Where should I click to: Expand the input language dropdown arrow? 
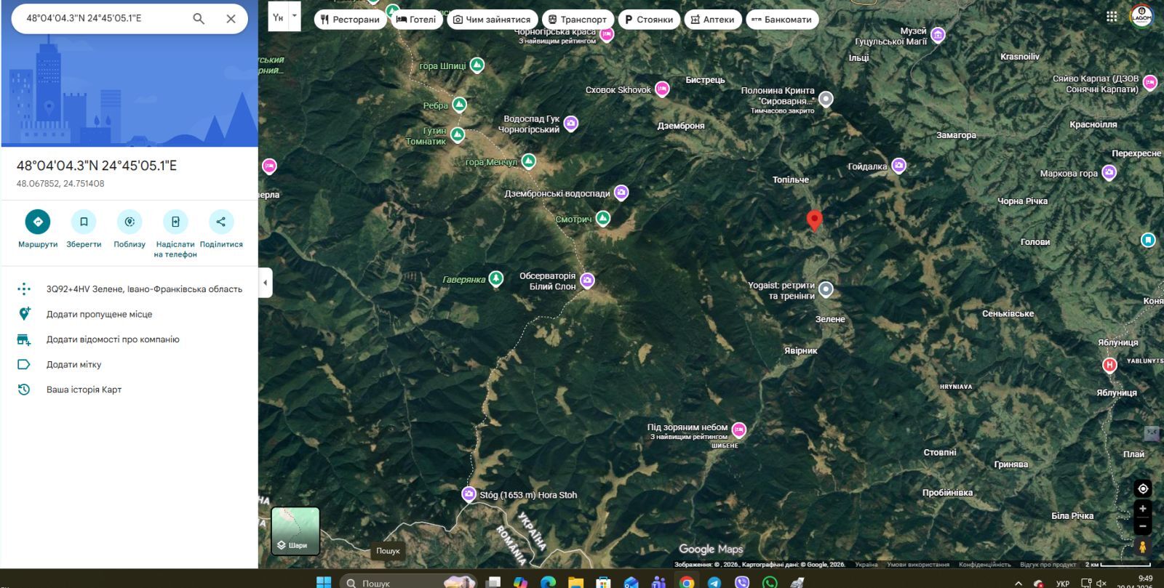tap(295, 16)
